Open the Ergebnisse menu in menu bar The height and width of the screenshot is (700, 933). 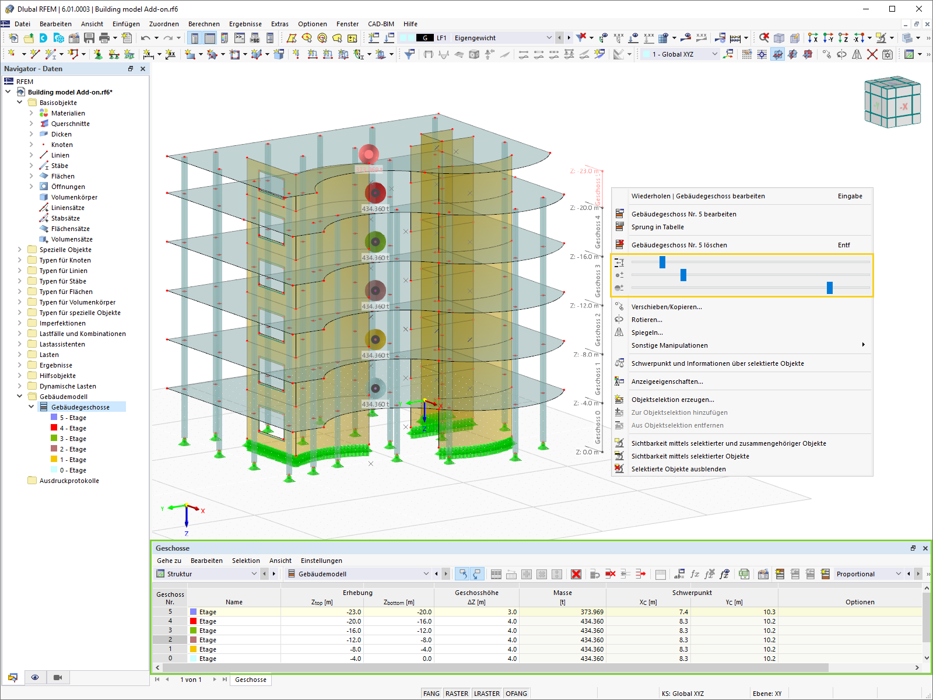click(245, 24)
